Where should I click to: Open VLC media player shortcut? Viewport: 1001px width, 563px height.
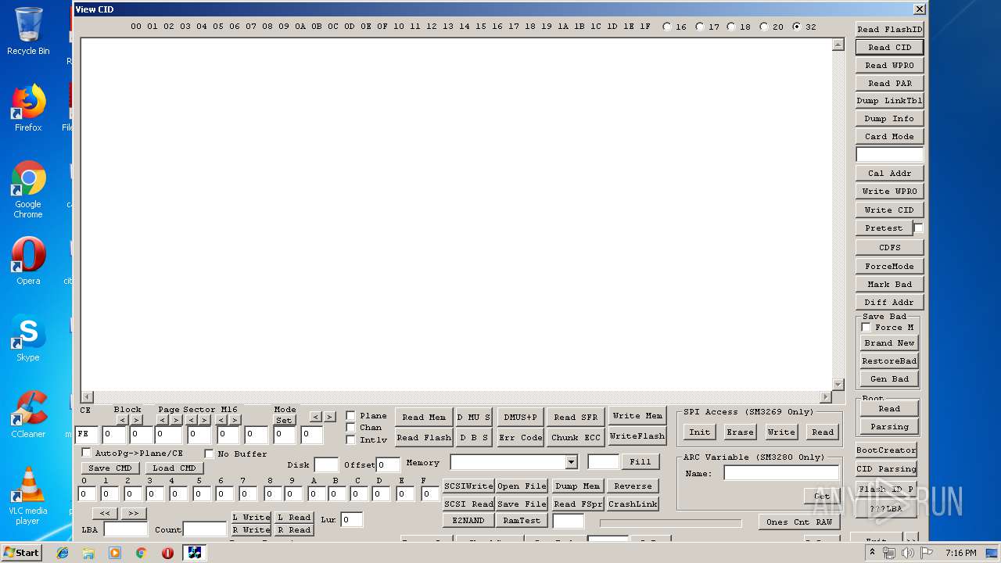tap(28, 496)
